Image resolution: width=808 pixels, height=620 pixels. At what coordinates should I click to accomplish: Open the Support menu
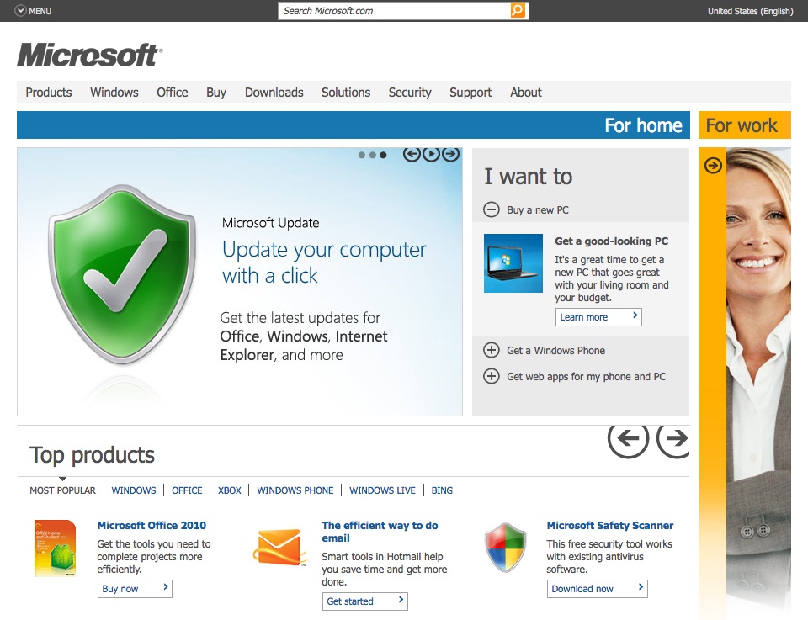tap(470, 93)
